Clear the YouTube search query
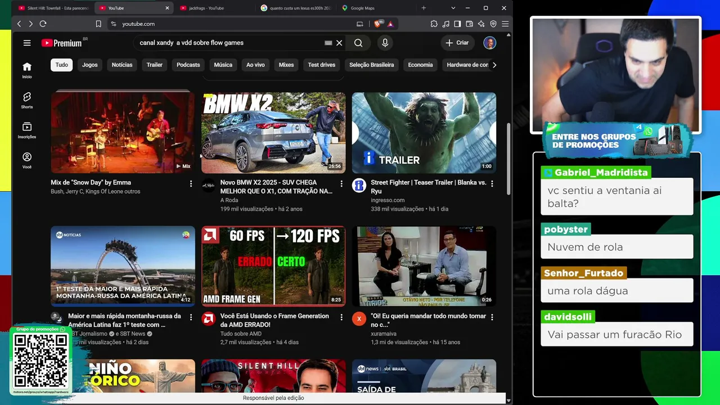720x405 pixels. click(339, 43)
